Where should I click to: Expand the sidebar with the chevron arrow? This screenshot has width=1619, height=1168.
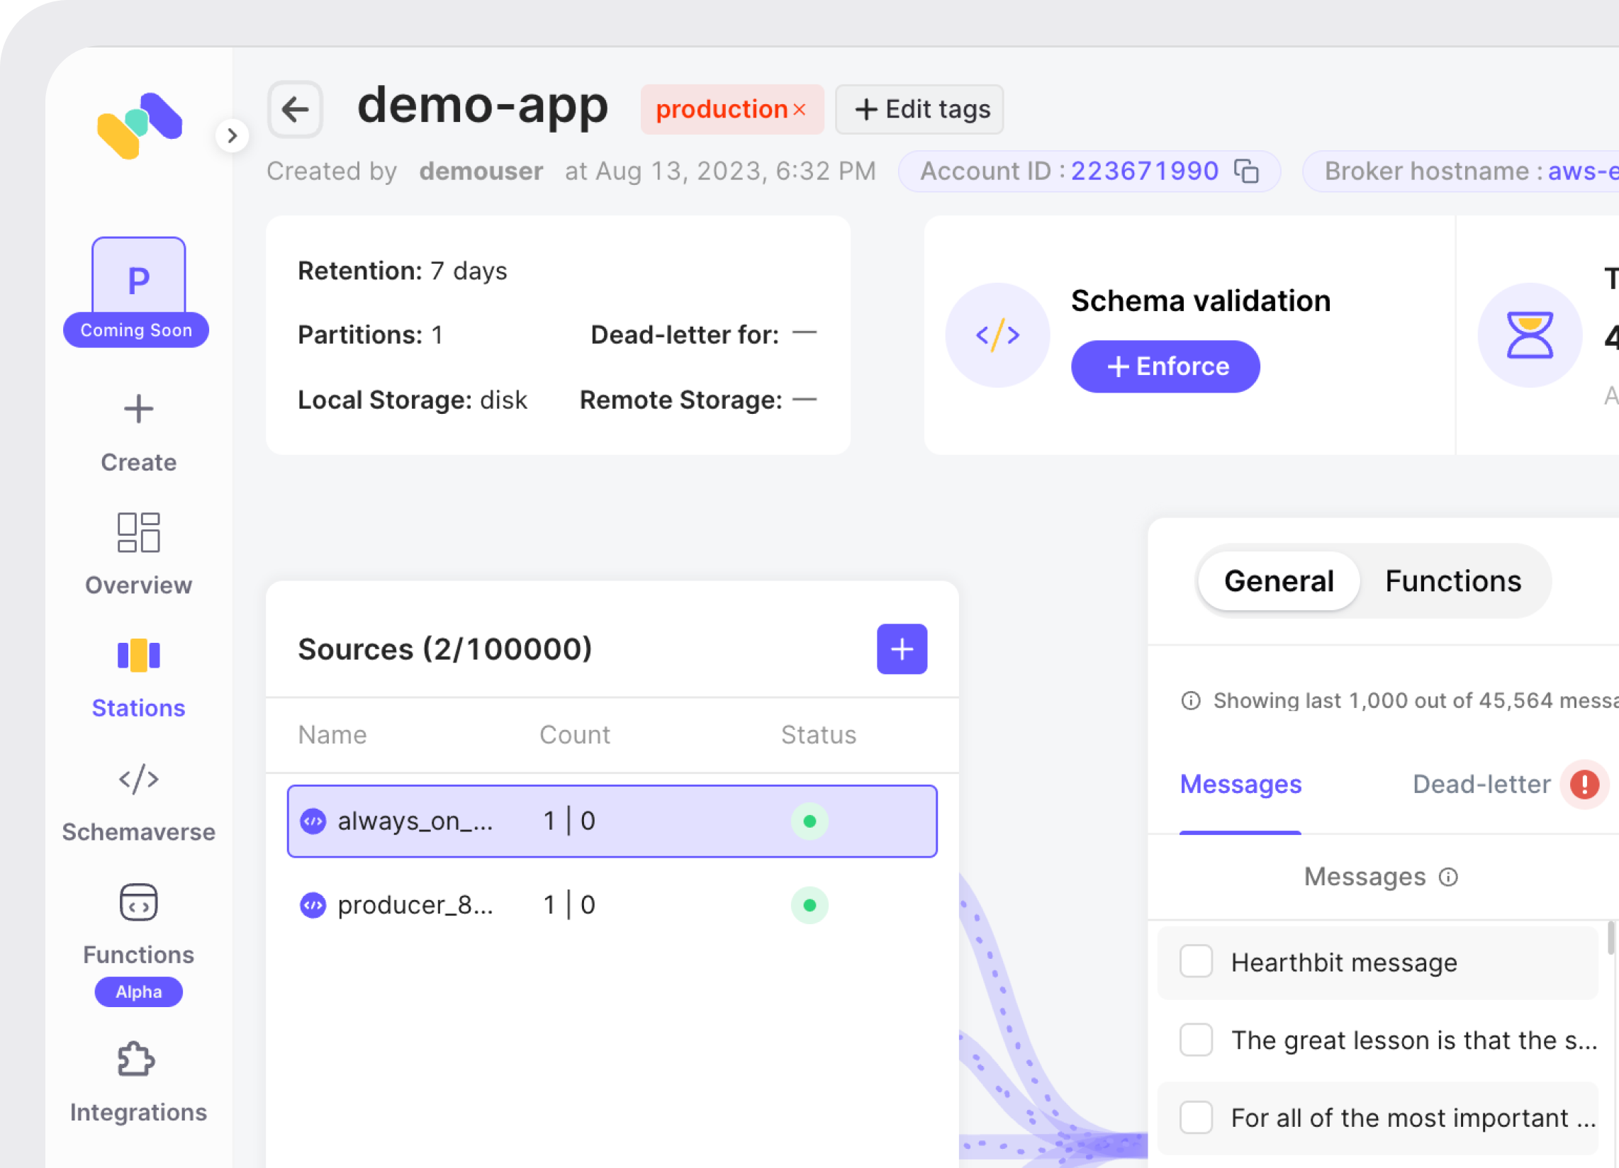point(232,135)
